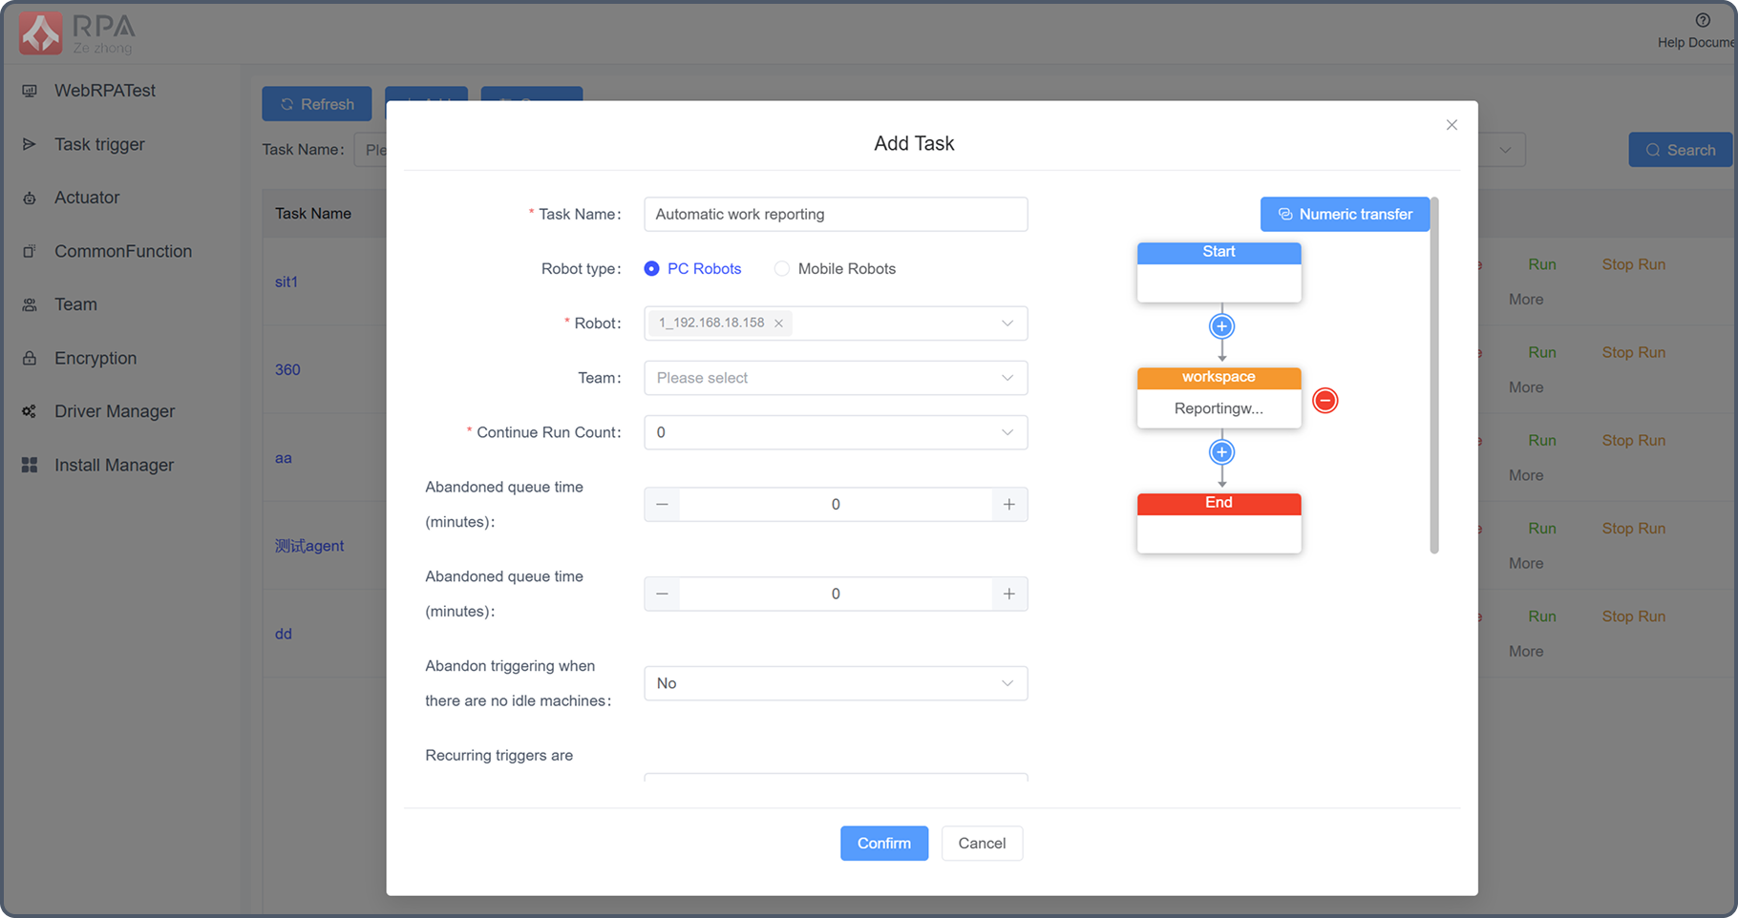Close the Add Task dialog
The height and width of the screenshot is (918, 1738).
tap(1452, 125)
